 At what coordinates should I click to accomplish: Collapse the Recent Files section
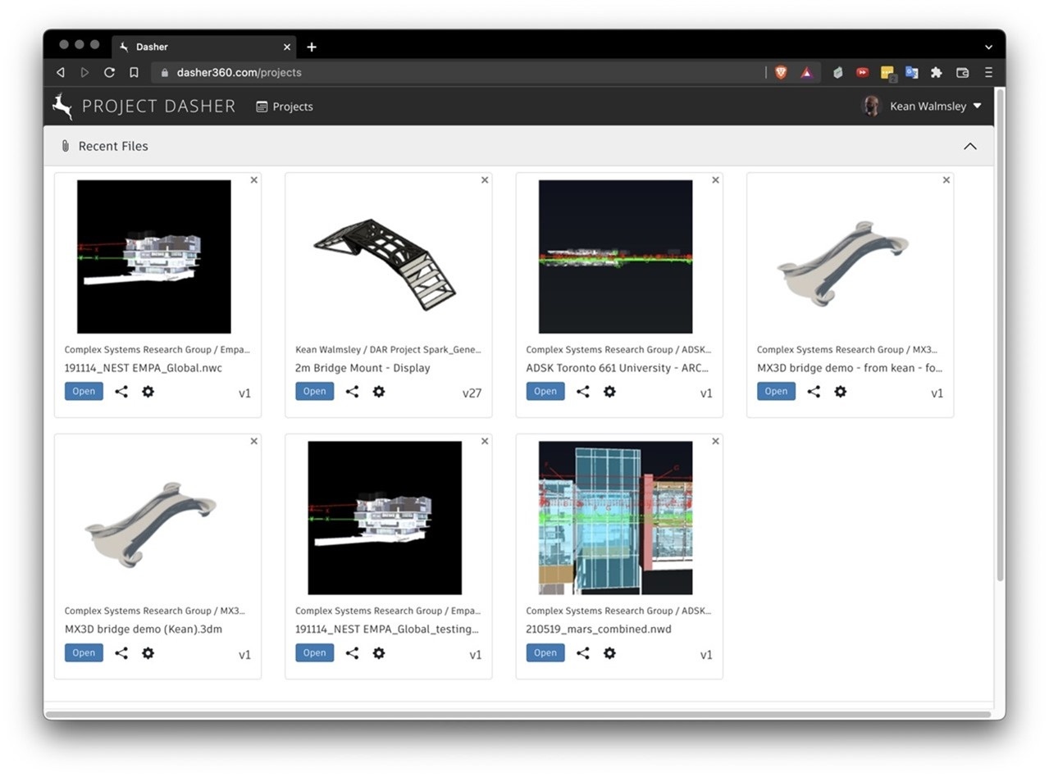click(x=969, y=146)
